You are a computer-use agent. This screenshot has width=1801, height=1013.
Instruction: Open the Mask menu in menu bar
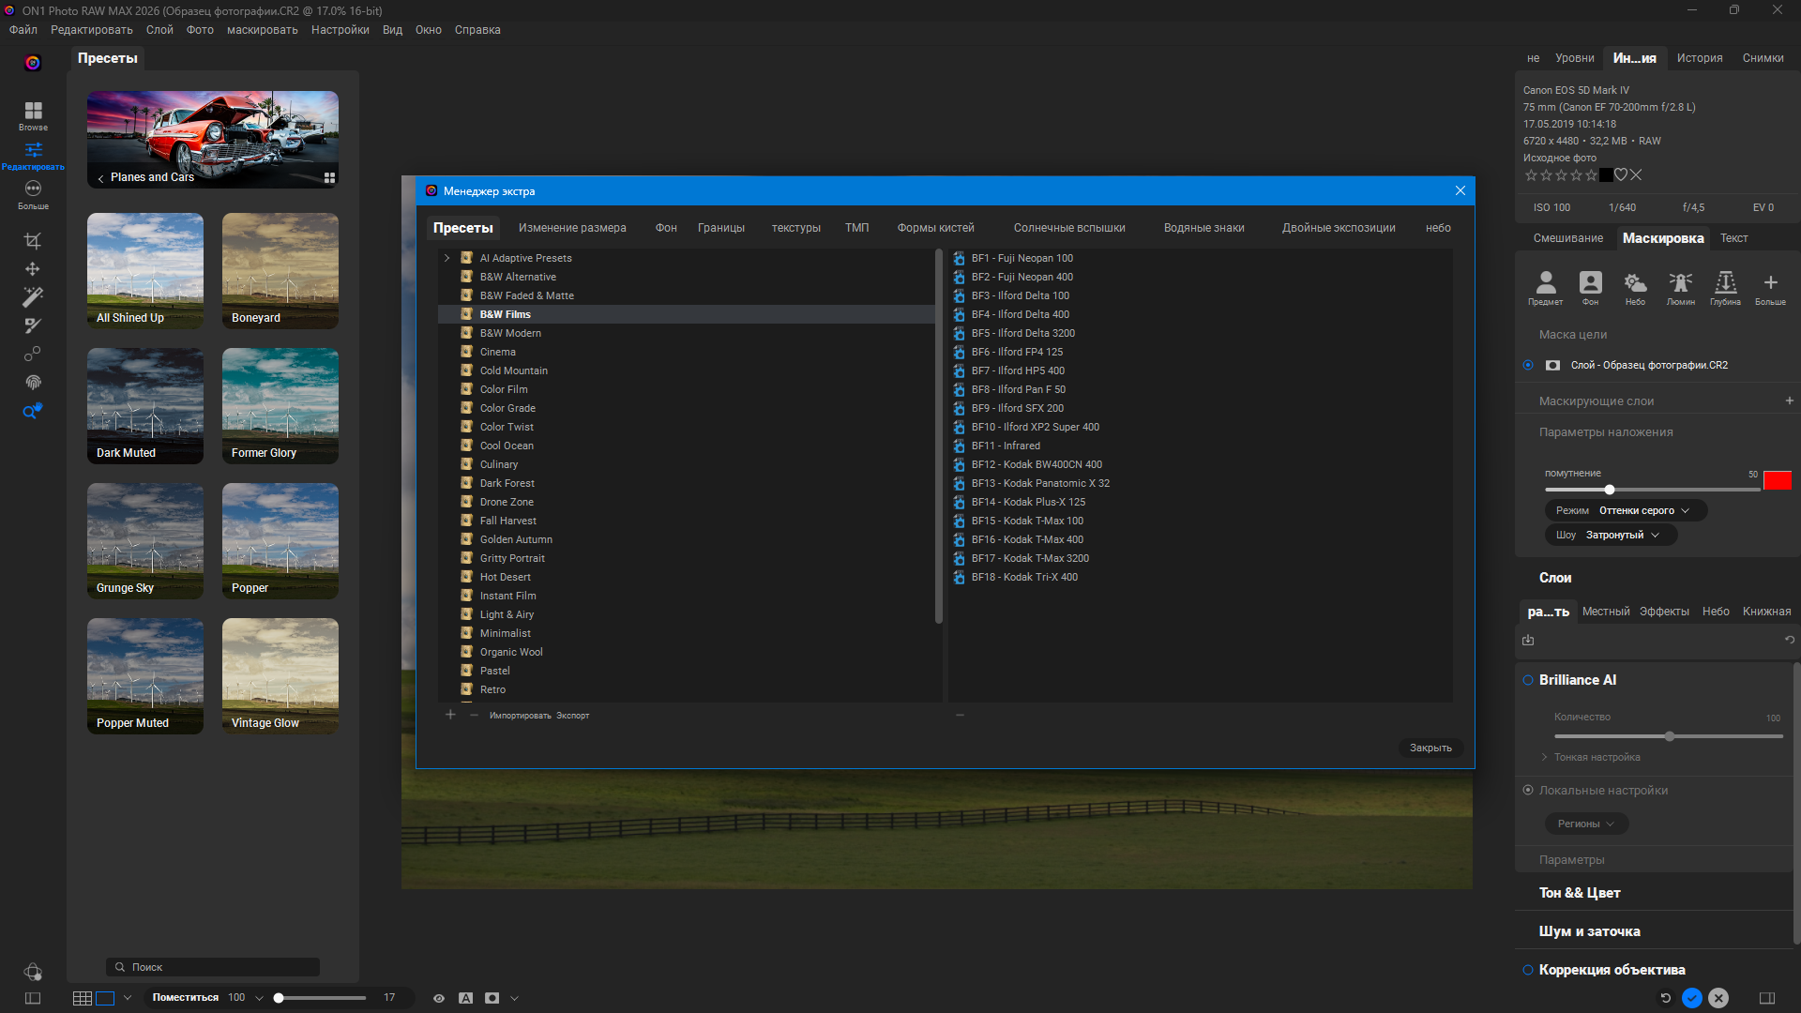(262, 30)
